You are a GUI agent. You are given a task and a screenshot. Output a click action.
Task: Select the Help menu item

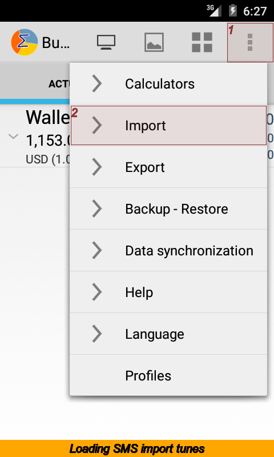(168, 292)
